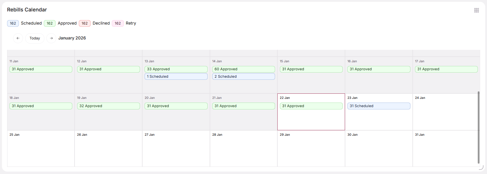487x174 pixels.
Task: Open 31 Approved on 22 Jan
Action: point(311,106)
